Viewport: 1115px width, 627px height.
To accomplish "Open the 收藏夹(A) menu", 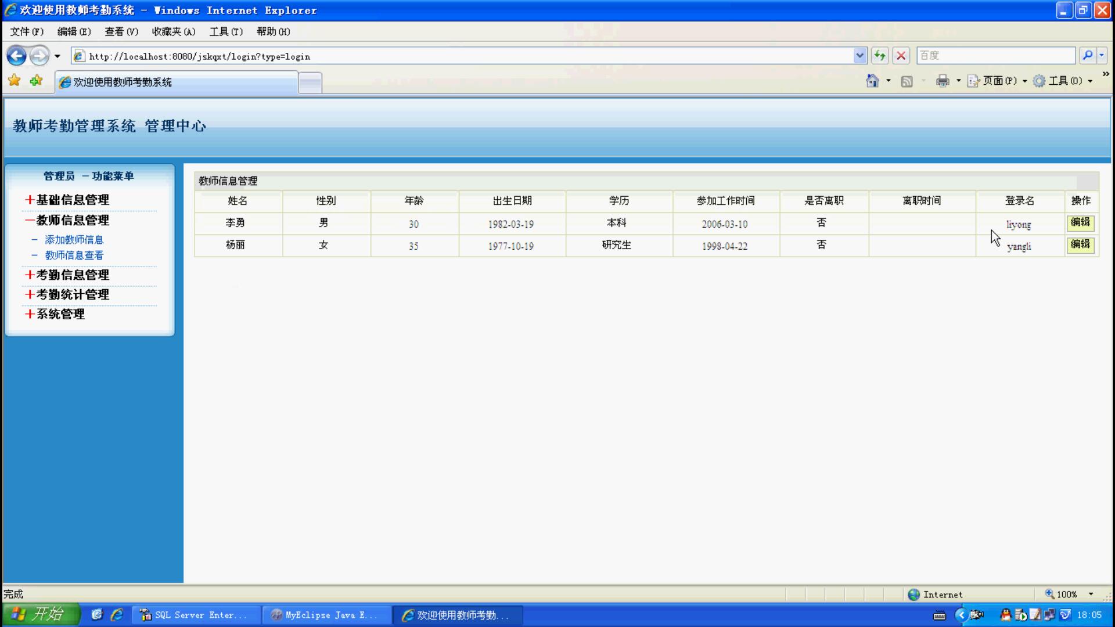I will pos(174,31).
